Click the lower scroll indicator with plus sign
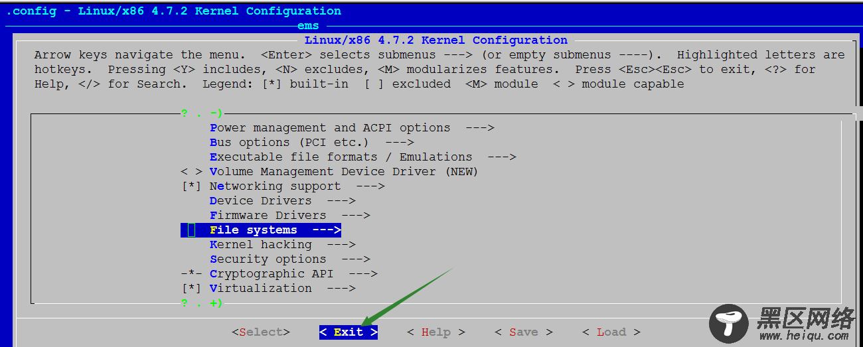Image resolution: width=863 pixels, height=347 pixels. (202, 303)
